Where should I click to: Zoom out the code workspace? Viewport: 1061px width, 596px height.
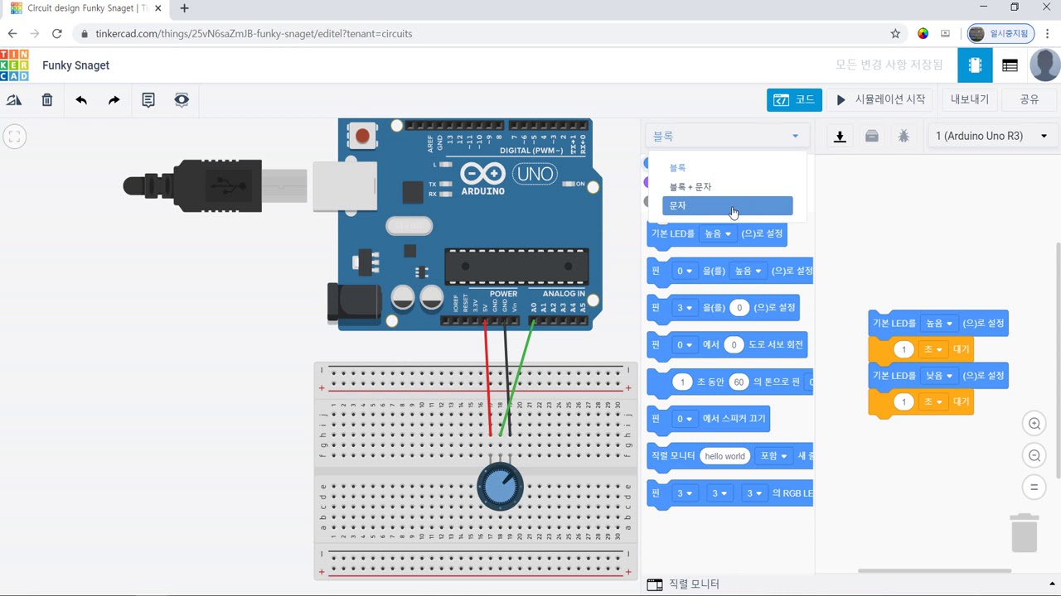1034,455
